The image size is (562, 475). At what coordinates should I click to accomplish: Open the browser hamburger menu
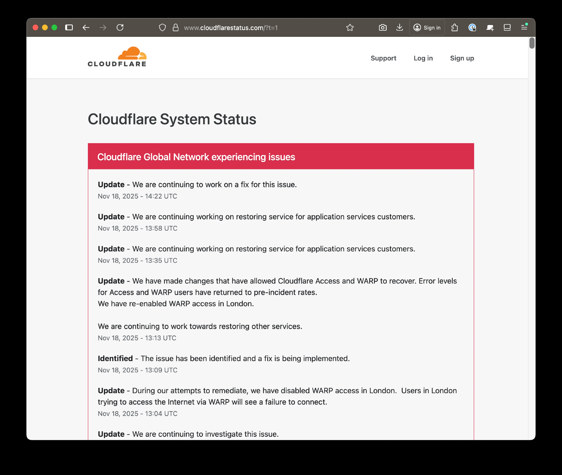tap(524, 27)
